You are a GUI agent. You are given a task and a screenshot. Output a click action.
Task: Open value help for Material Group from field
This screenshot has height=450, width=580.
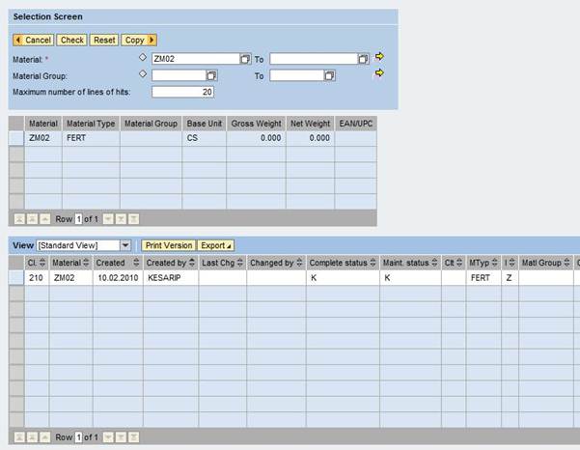point(211,76)
